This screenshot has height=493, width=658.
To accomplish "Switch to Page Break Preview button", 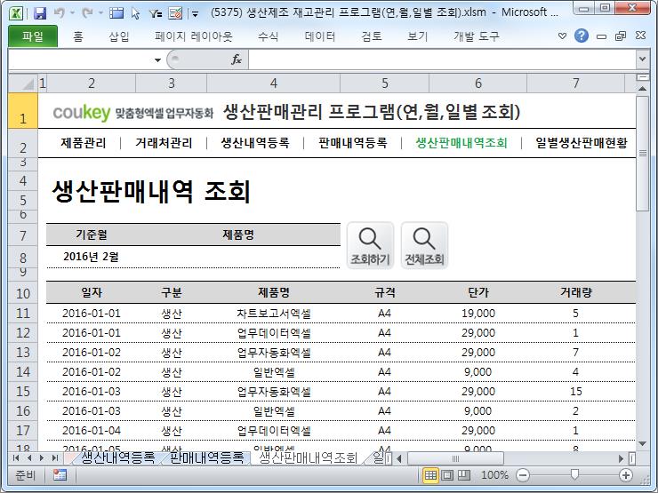I will pos(463,475).
